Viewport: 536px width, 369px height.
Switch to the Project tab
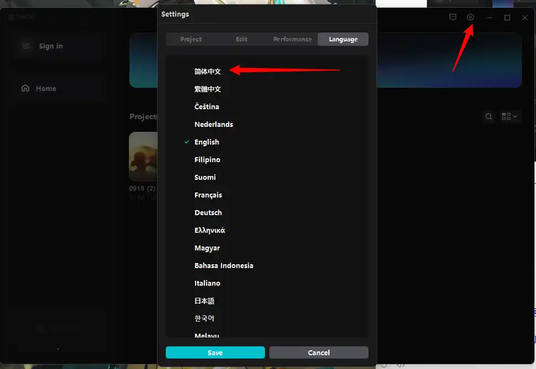click(191, 39)
